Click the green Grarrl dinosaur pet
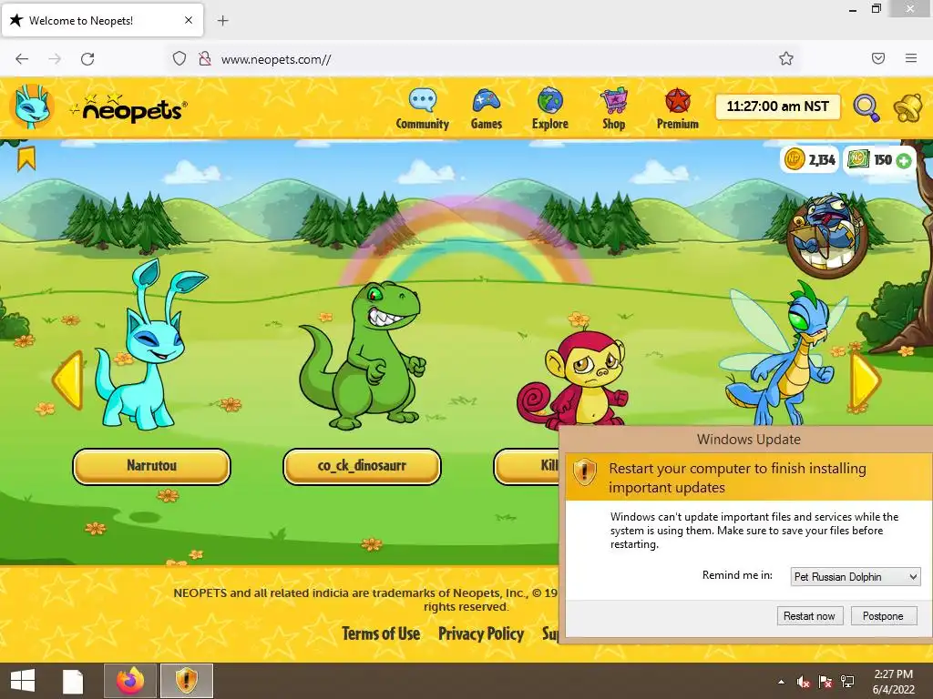 [x=362, y=356]
